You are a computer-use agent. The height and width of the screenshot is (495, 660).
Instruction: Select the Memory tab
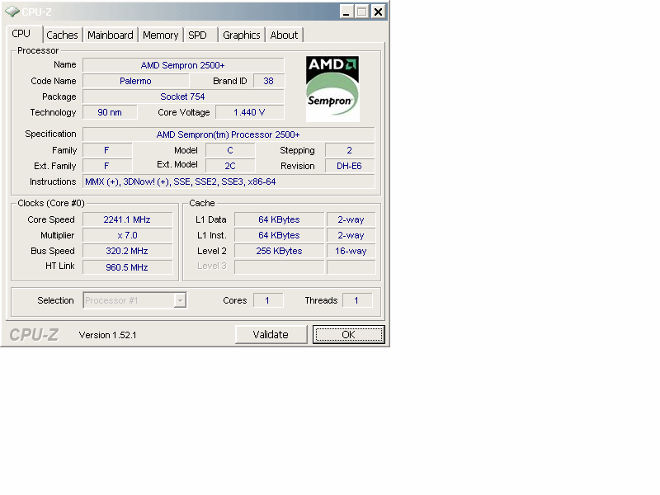click(160, 35)
